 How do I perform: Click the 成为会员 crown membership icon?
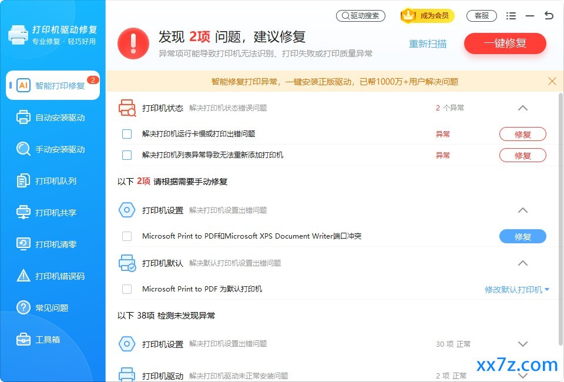pyautogui.click(x=408, y=15)
